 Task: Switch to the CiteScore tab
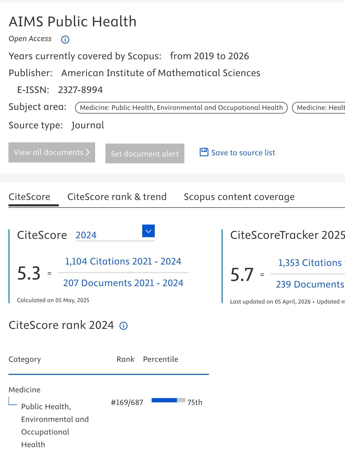pos(29,197)
